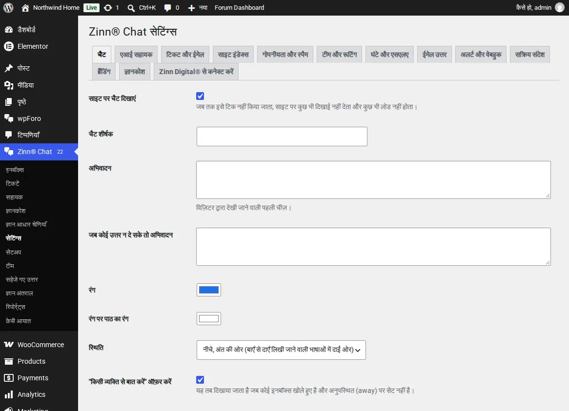
Task: Uncheck the साइट पर चैट दिखाएं checkbox
Action: (x=200, y=96)
